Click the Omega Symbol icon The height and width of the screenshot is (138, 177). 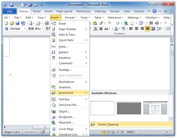[x=53, y=52]
